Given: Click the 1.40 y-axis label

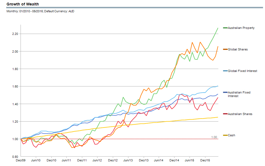Looking at the screenshot, I should coord(15,104).
